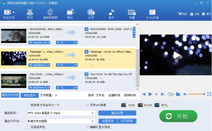The height and width of the screenshot is (131, 212).
Task: Edit output name of Passenger item
Action: pos(86,52)
